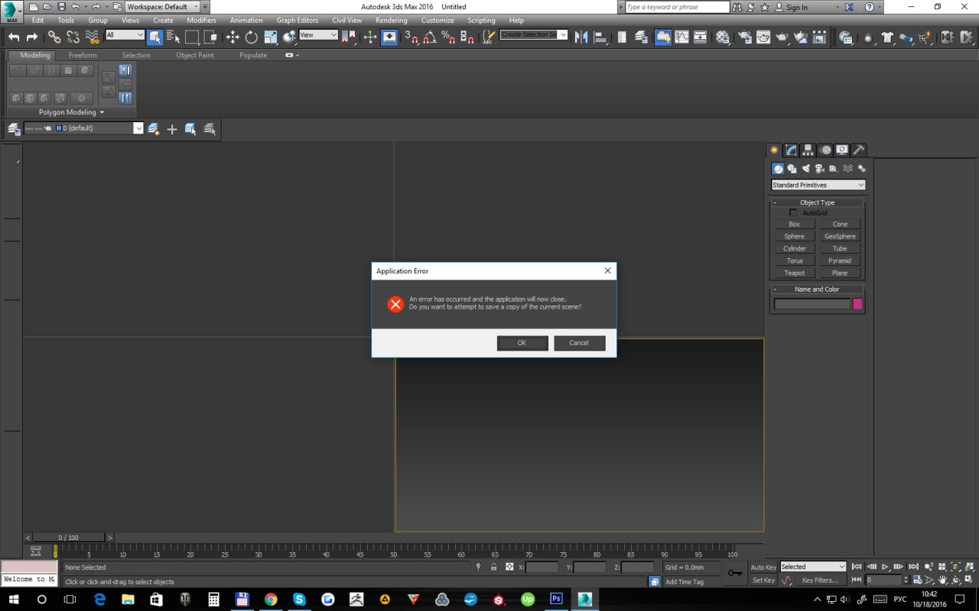Click the GeoSphere primitive button
Viewport: 979px width, 611px height.
coord(840,236)
